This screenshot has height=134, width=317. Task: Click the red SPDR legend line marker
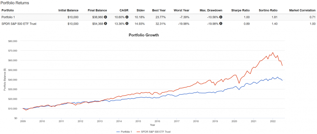(138, 131)
